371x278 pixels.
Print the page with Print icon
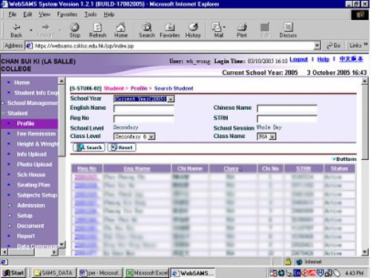point(242,27)
